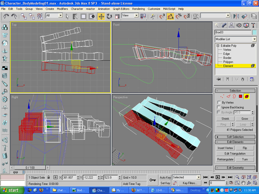
Task: Activate the Select and Move tool
Action: point(101,16)
